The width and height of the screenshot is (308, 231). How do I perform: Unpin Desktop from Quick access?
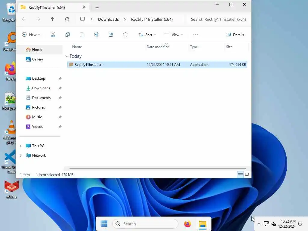pos(60,79)
